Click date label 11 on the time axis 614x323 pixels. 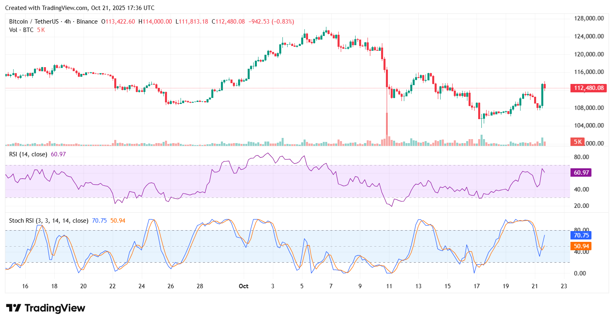[x=389, y=286]
